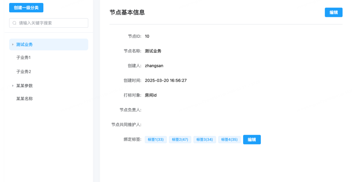Click the node ID value 10
352x182 pixels.
(x=147, y=36)
